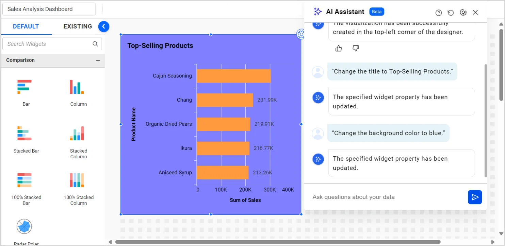
Task: Open the AI Assistant help icon
Action: [x=439, y=13]
